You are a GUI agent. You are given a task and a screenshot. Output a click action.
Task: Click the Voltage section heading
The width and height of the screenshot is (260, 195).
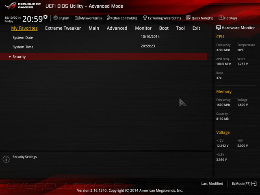[223, 132]
